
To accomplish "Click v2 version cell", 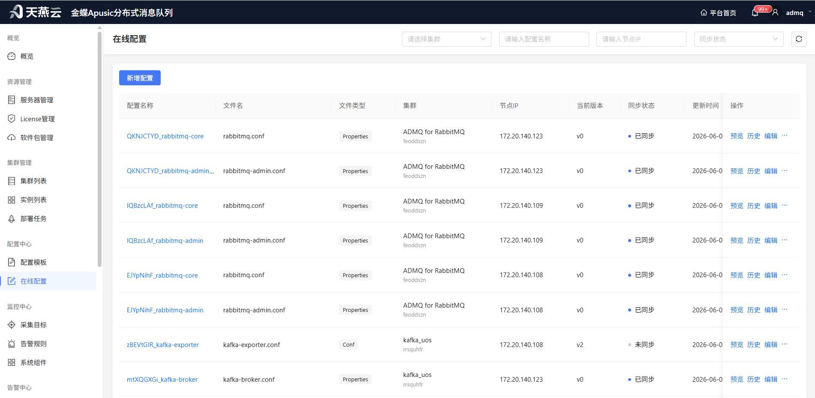I will (580, 345).
